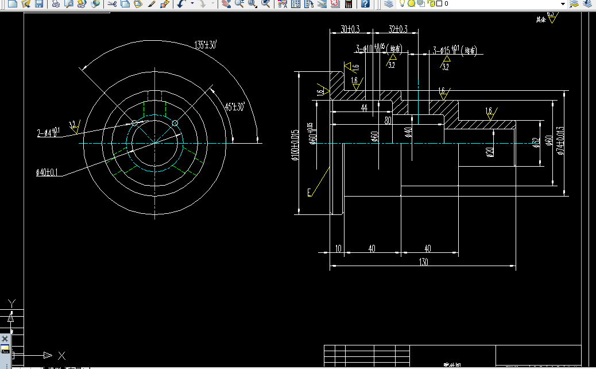Open Help with the question mark icon

tap(365, 4)
